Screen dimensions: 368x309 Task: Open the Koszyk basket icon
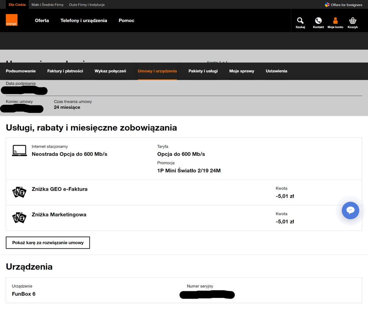tap(353, 21)
